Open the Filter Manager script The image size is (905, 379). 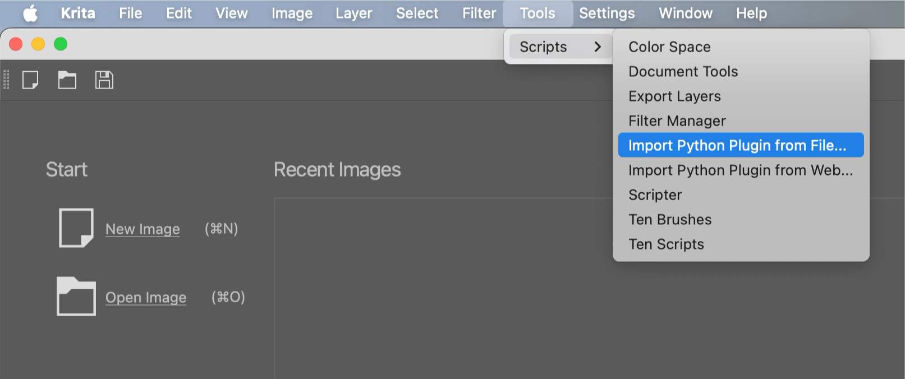(x=677, y=120)
